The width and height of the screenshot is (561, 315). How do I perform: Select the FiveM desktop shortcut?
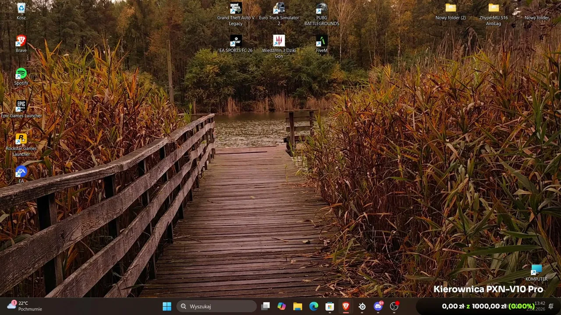click(x=322, y=44)
